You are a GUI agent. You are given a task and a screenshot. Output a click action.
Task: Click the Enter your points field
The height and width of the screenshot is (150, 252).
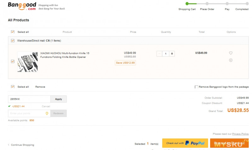pyautogui.click(x=29, y=114)
